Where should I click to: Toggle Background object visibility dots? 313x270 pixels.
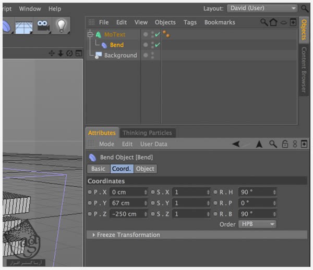(x=152, y=56)
